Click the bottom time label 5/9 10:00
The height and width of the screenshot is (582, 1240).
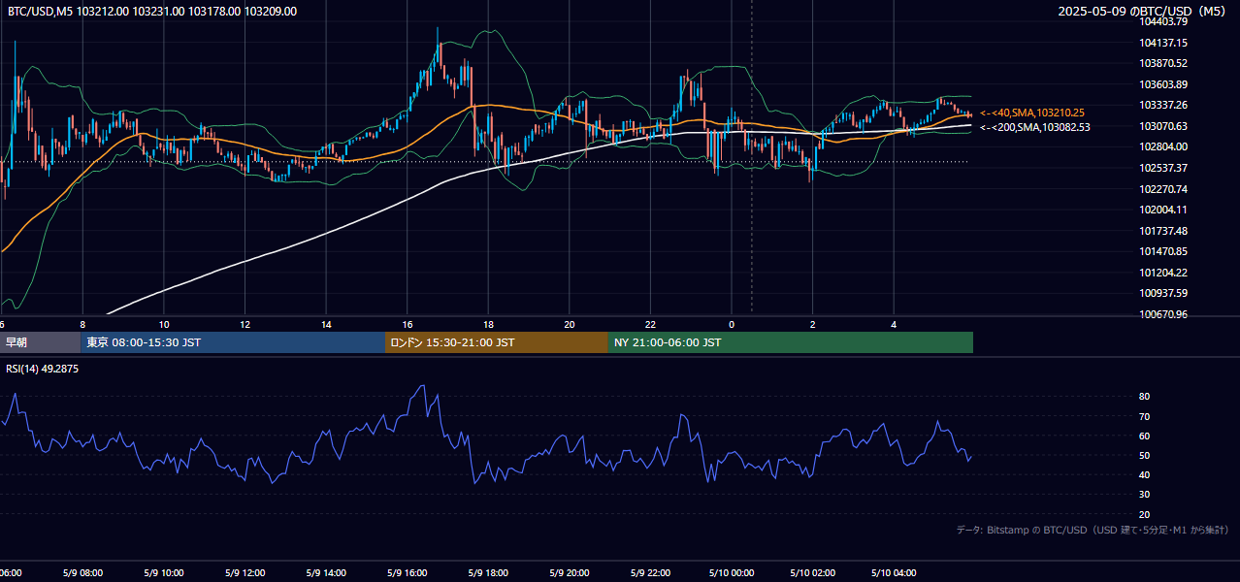(x=164, y=573)
